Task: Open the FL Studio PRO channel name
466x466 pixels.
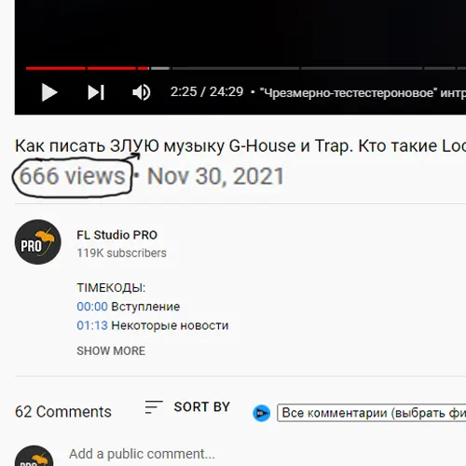Action: (x=116, y=235)
